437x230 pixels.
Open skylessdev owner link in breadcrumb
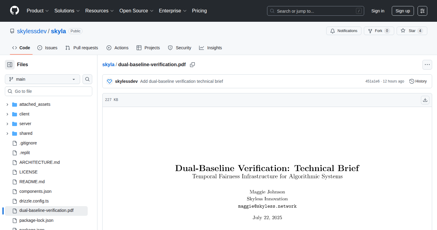point(32,31)
